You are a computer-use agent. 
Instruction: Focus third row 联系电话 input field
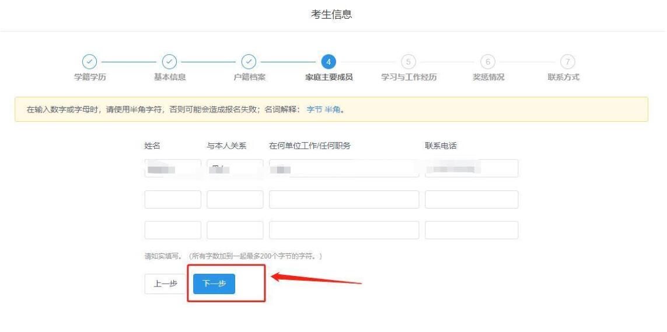click(x=471, y=230)
